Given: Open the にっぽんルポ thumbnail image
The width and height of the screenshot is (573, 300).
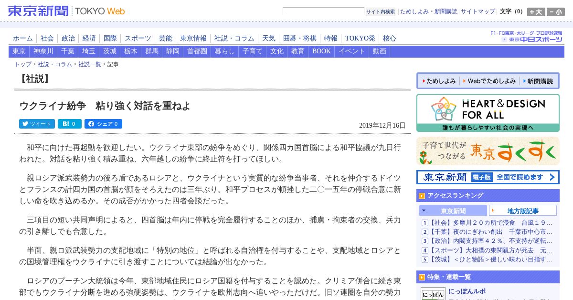Looking at the screenshot, I should tap(433, 294).
